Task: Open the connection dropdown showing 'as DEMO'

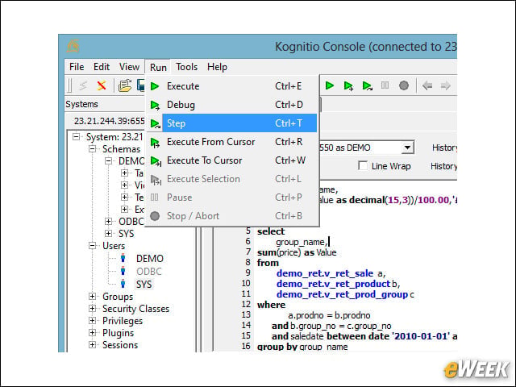Action: [407, 148]
